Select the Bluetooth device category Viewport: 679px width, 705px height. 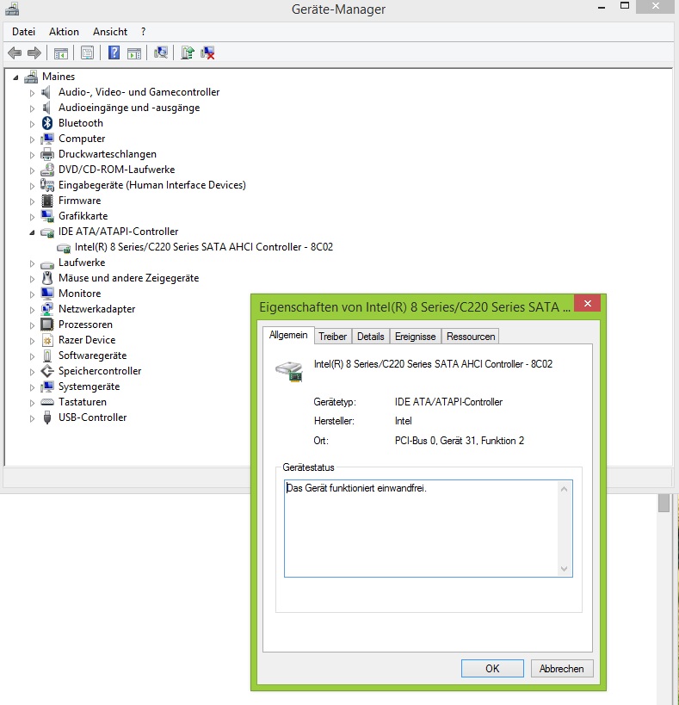click(x=80, y=123)
